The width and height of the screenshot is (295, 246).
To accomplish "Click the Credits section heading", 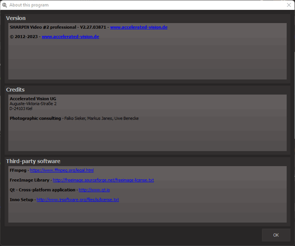I will (15, 90).
